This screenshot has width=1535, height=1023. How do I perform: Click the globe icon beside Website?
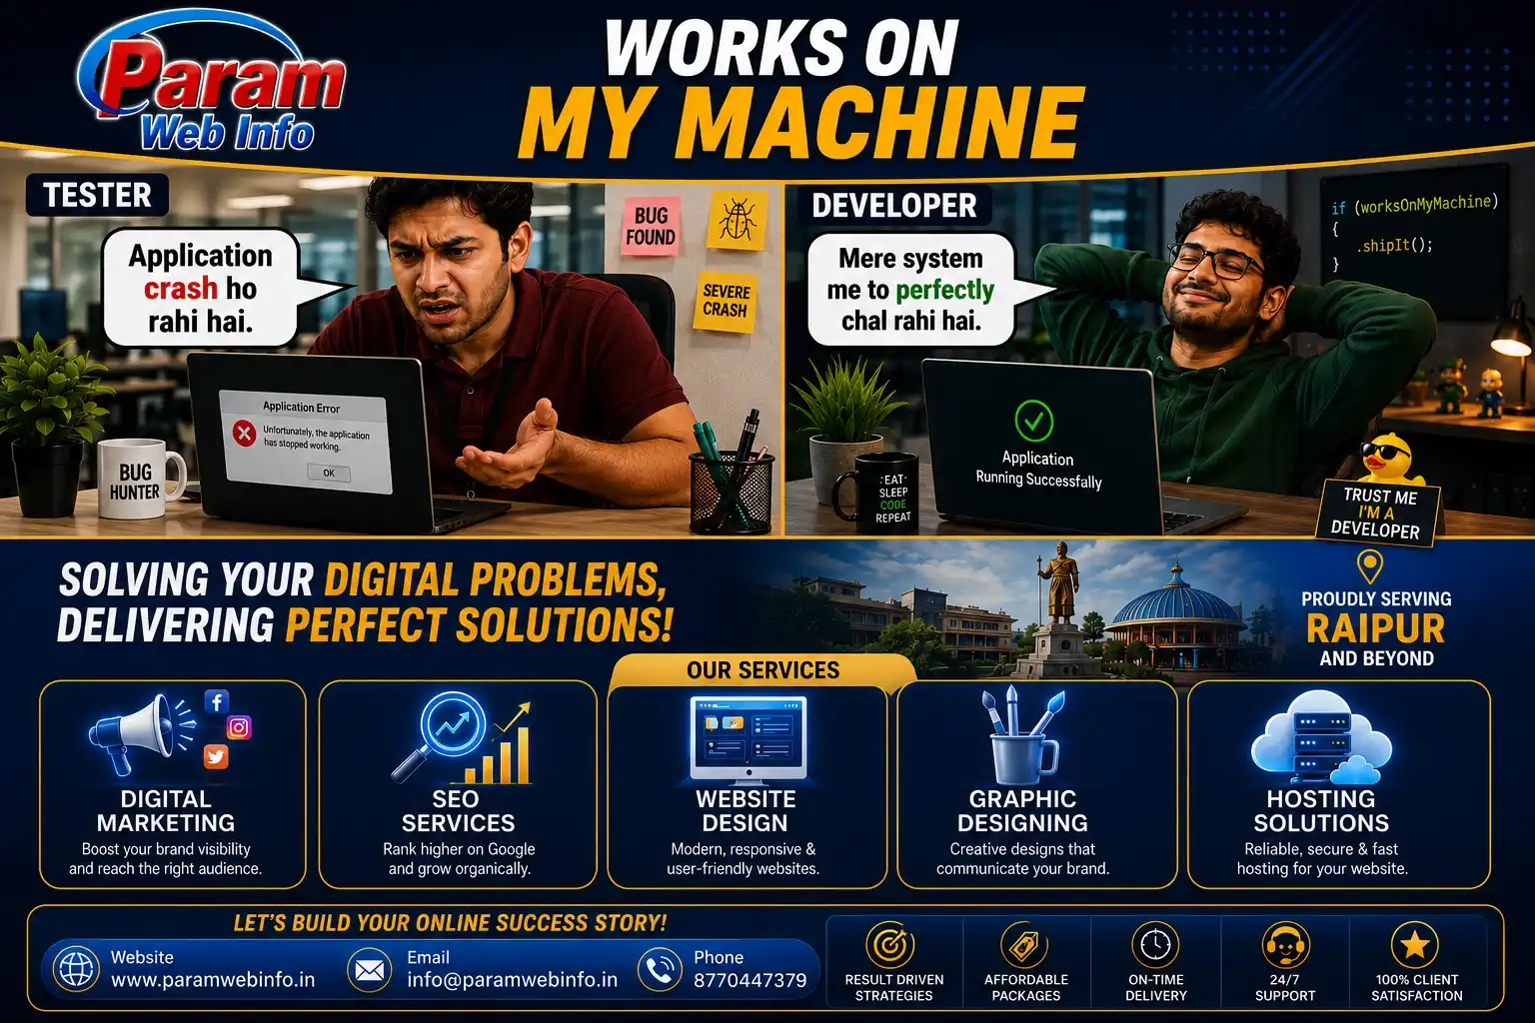click(x=76, y=969)
